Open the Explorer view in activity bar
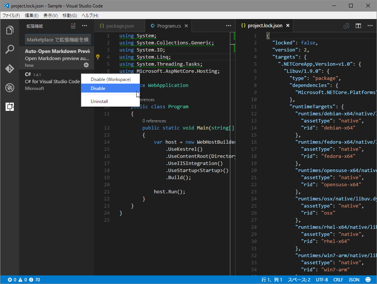 (10, 30)
